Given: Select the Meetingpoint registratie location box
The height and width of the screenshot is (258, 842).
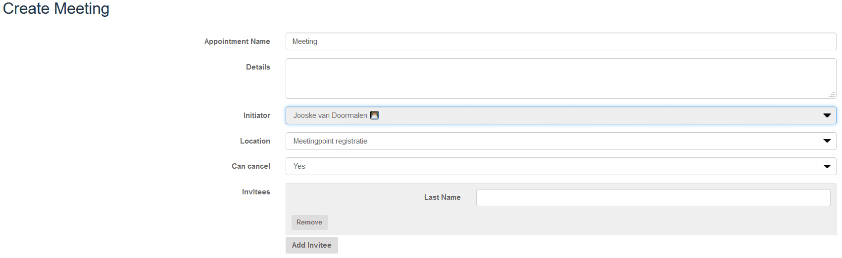Looking at the screenshot, I should pos(561,141).
